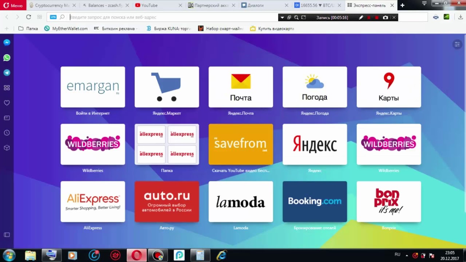
Task: Click the Speed Dial start page icon
Action: (39, 17)
